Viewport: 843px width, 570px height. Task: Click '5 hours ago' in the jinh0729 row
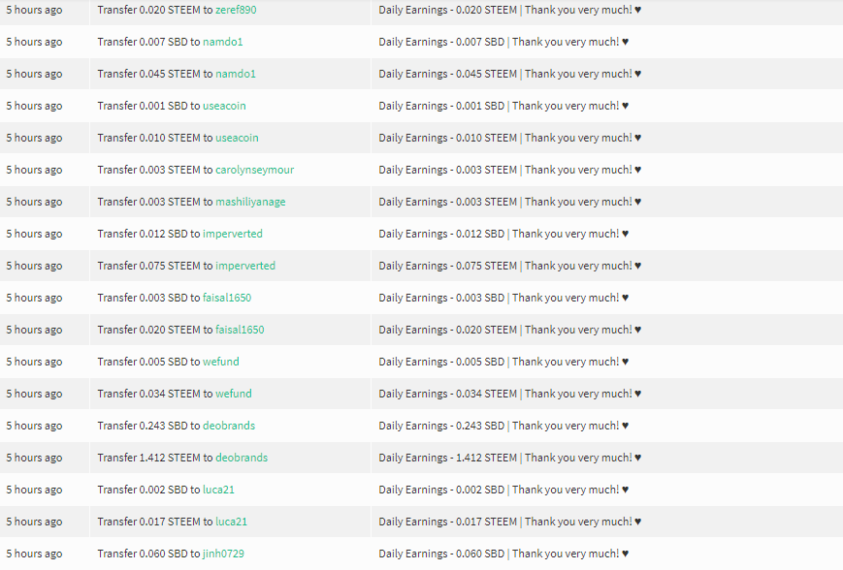tap(34, 554)
